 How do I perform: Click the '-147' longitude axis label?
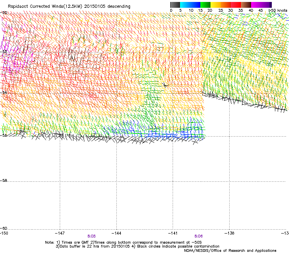pyautogui.click(x=60, y=233)
